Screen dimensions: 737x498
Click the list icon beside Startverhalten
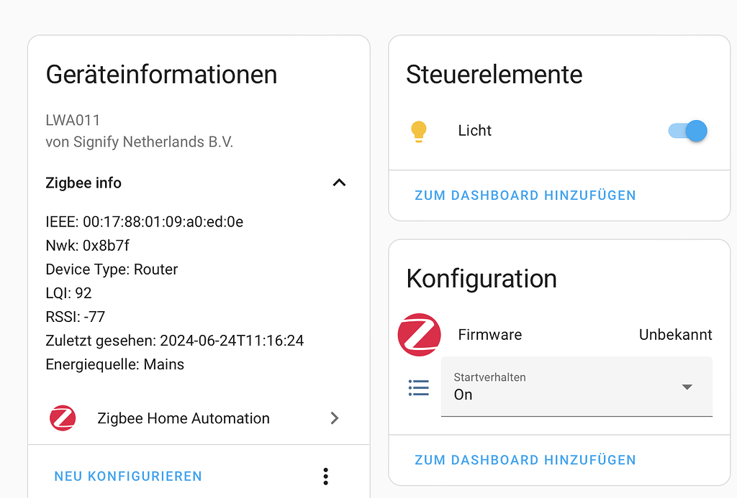pos(418,388)
